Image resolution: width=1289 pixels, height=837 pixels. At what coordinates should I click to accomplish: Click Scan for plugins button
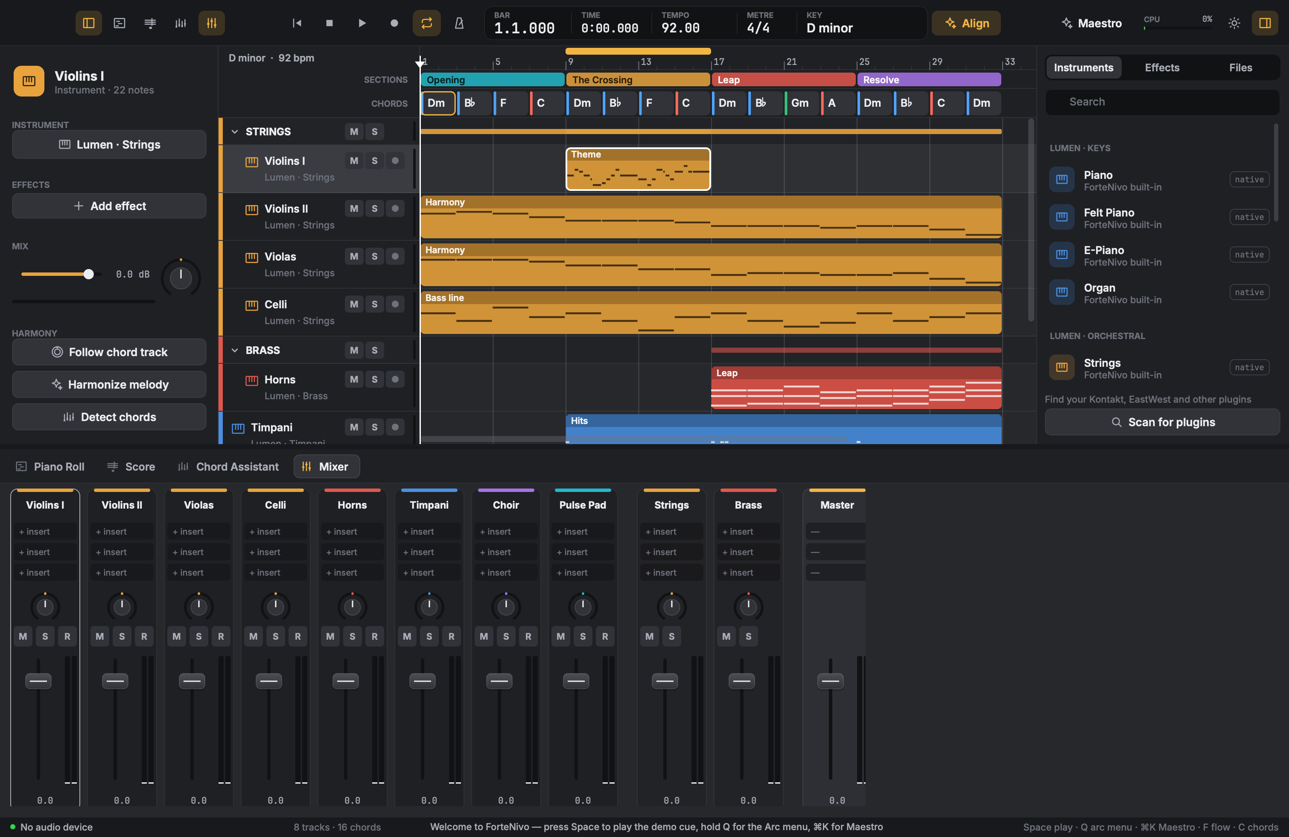(x=1162, y=422)
